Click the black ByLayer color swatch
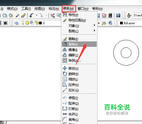This screenshot has height=124, width=142. pos(121,23)
